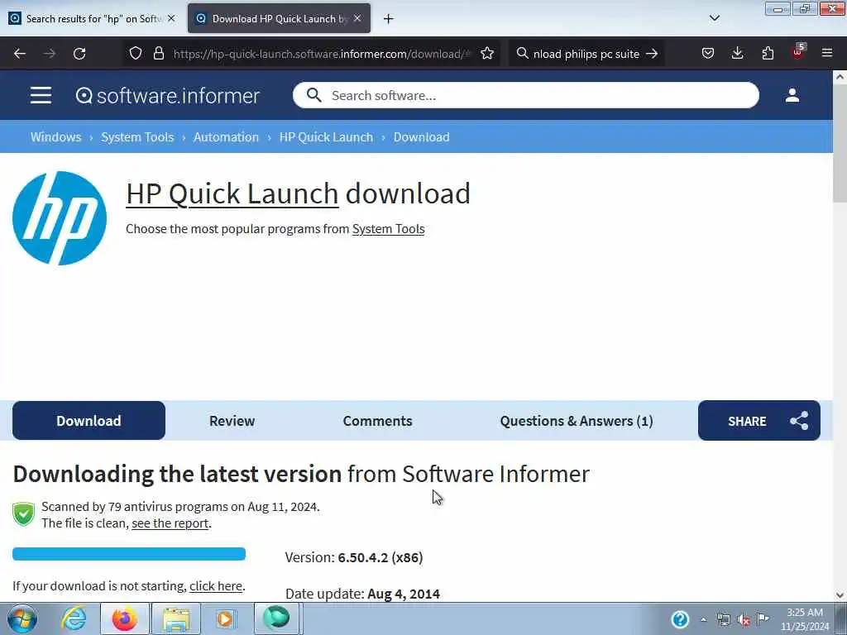This screenshot has height=635, width=847.
Task: Go back using the browser back arrow
Action: pos(20,54)
